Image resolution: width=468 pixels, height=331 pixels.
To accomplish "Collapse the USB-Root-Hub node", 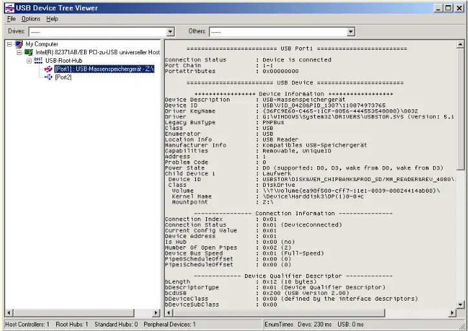I will [x=29, y=61].
